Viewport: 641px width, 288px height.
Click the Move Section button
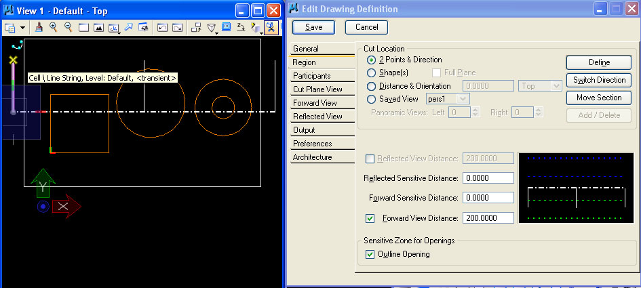pos(599,98)
